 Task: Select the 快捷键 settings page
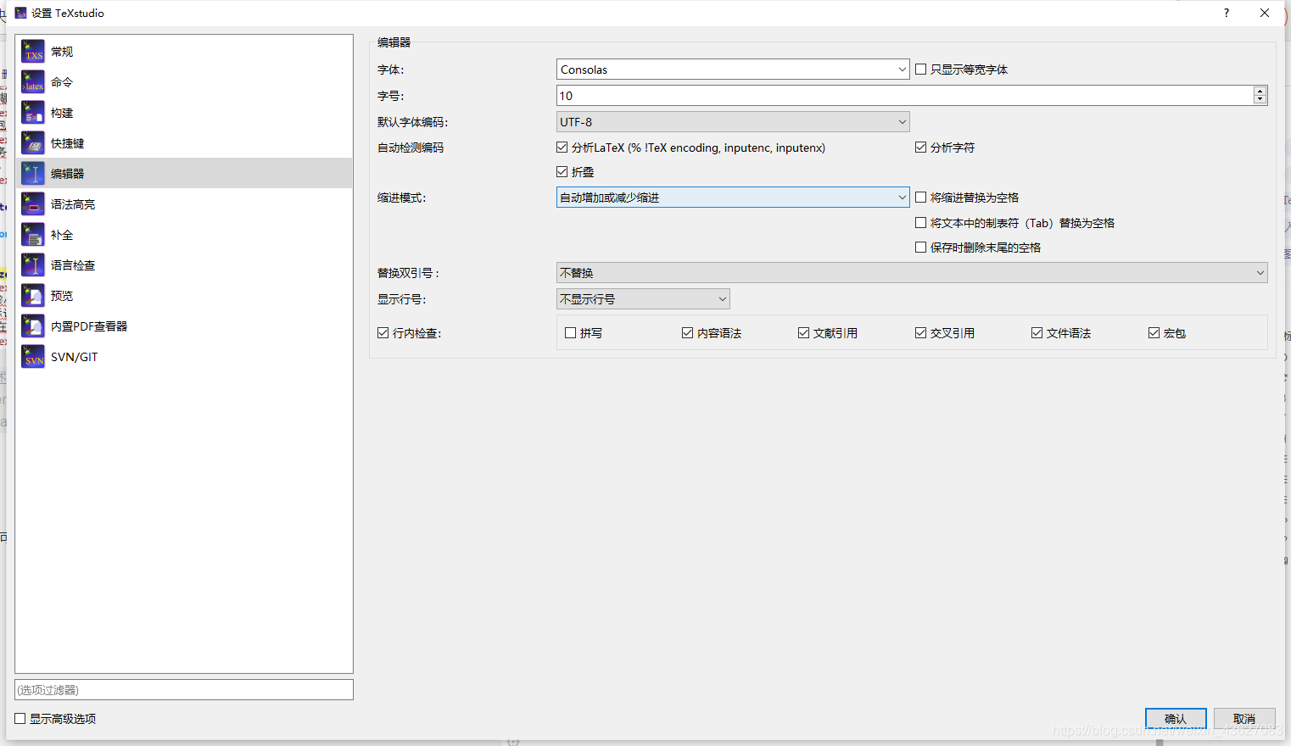184,143
